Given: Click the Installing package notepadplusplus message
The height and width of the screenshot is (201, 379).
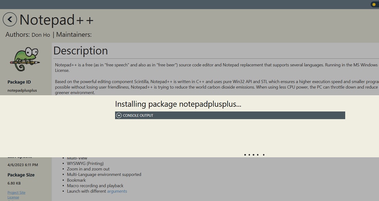Looking at the screenshot, I should (x=178, y=104).
